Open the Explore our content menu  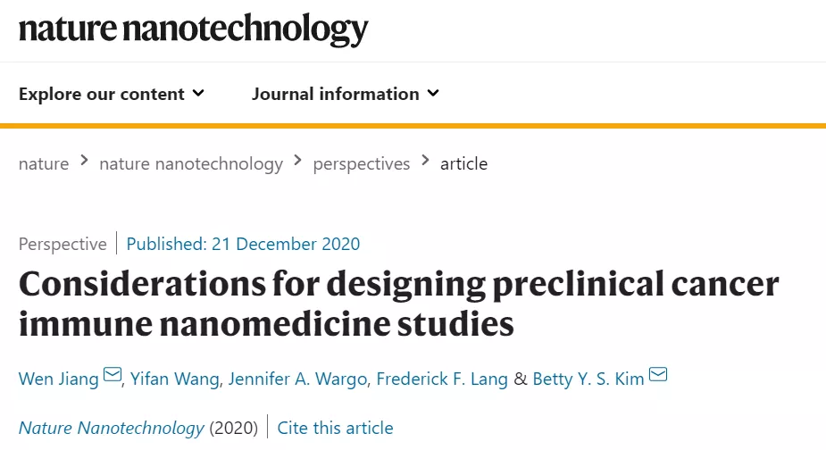coord(102,94)
